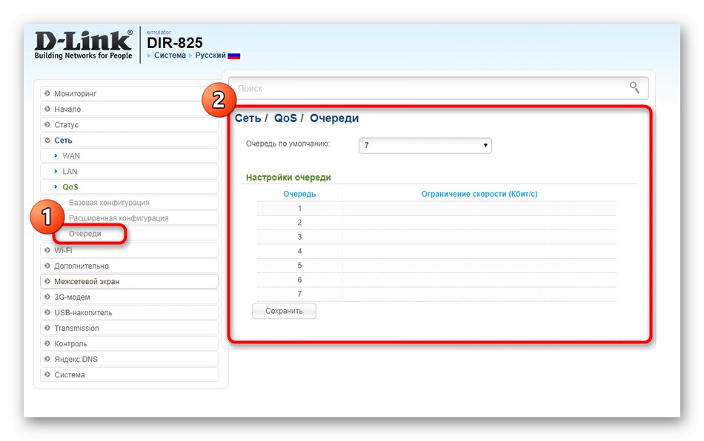704x441 pixels.
Task: Click the Настройки очереди heading
Action: pos(288,178)
